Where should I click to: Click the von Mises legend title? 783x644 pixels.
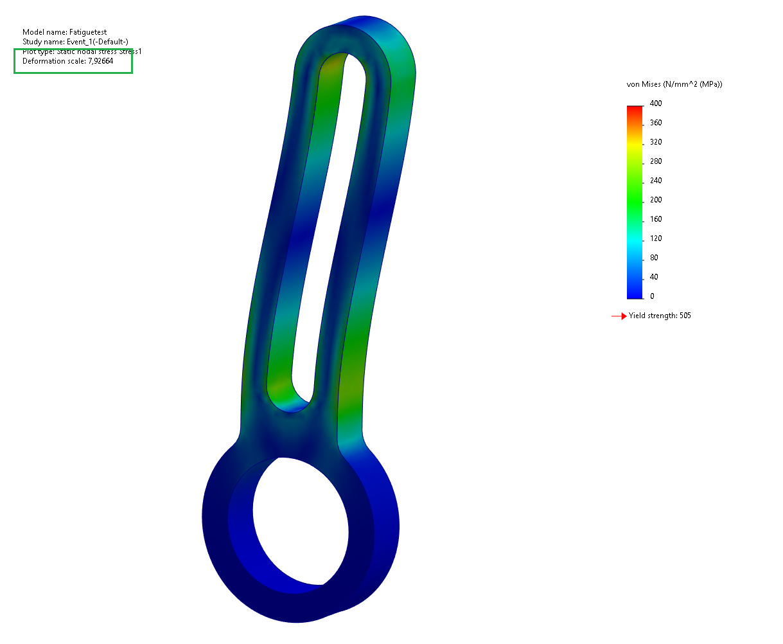[674, 84]
